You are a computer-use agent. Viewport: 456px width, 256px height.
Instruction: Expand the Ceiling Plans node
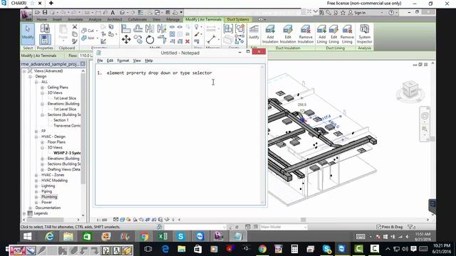[43, 87]
